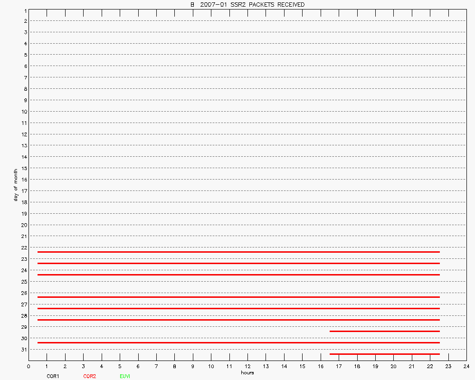475x380 pixels.
Task: Click the red bar for day 26
Action: 238,297
